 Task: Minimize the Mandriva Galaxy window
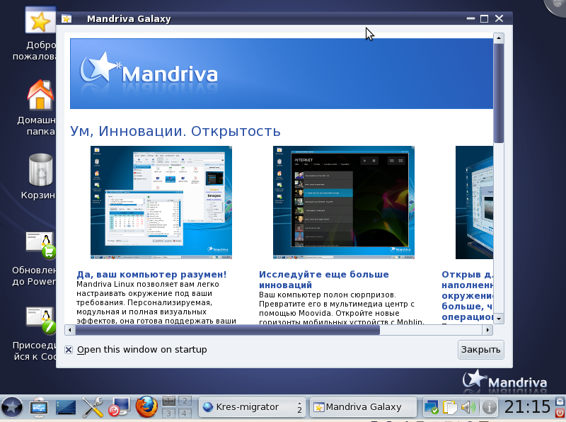(x=470, y=18)
